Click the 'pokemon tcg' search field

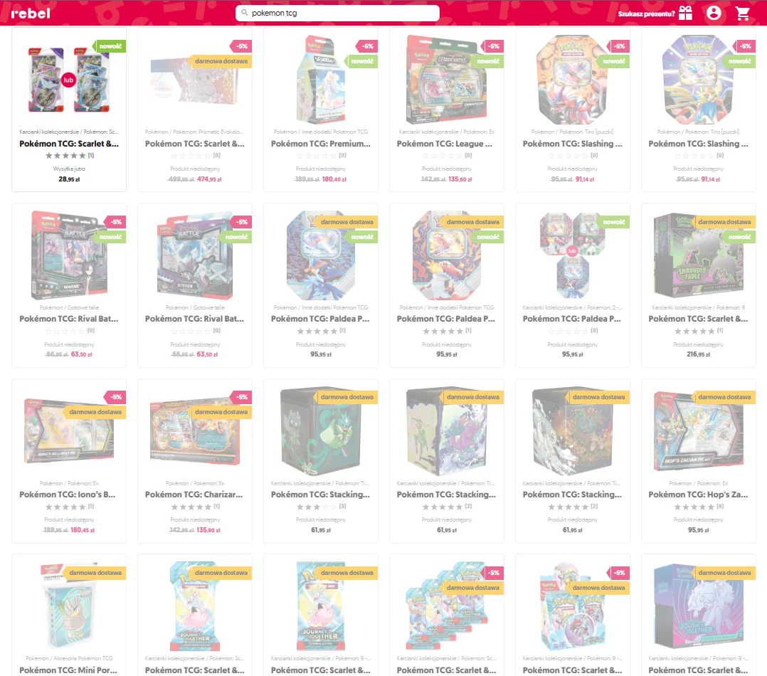click(x=337, y=14)
